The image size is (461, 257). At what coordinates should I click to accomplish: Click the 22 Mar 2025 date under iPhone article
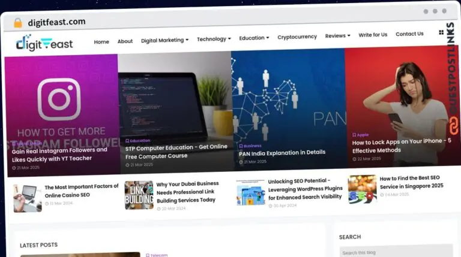(367, 159)
